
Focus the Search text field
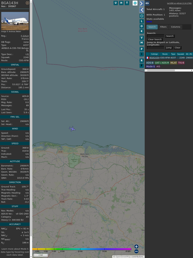[x=155, y=36]
